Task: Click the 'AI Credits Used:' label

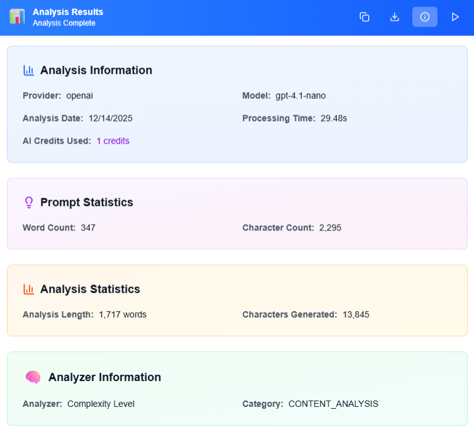Action: click(x=57, y=141)
